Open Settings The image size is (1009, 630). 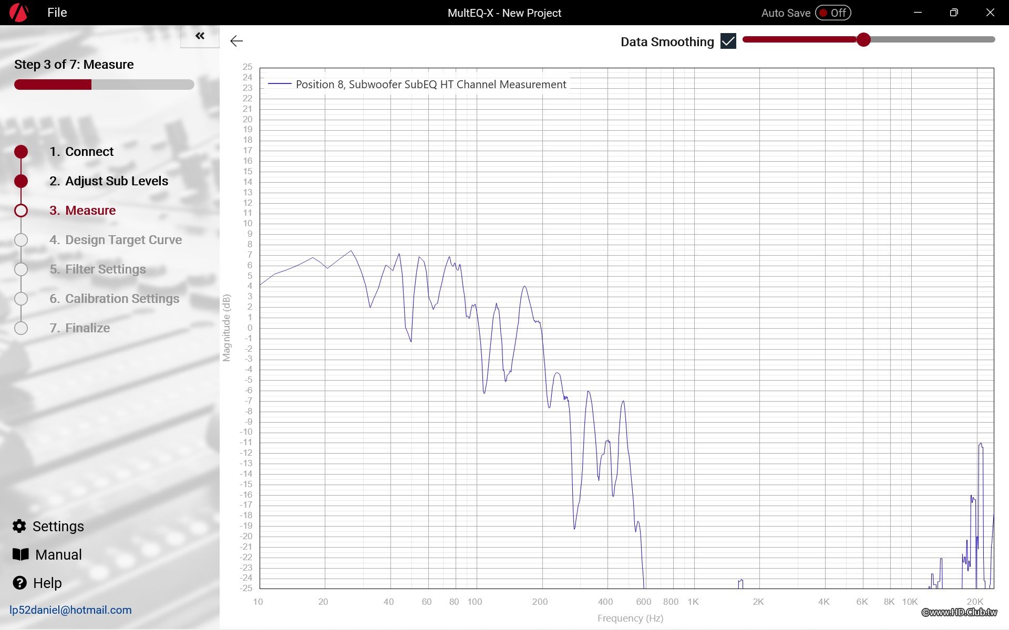pyautogui.click(x=58, y=527)
